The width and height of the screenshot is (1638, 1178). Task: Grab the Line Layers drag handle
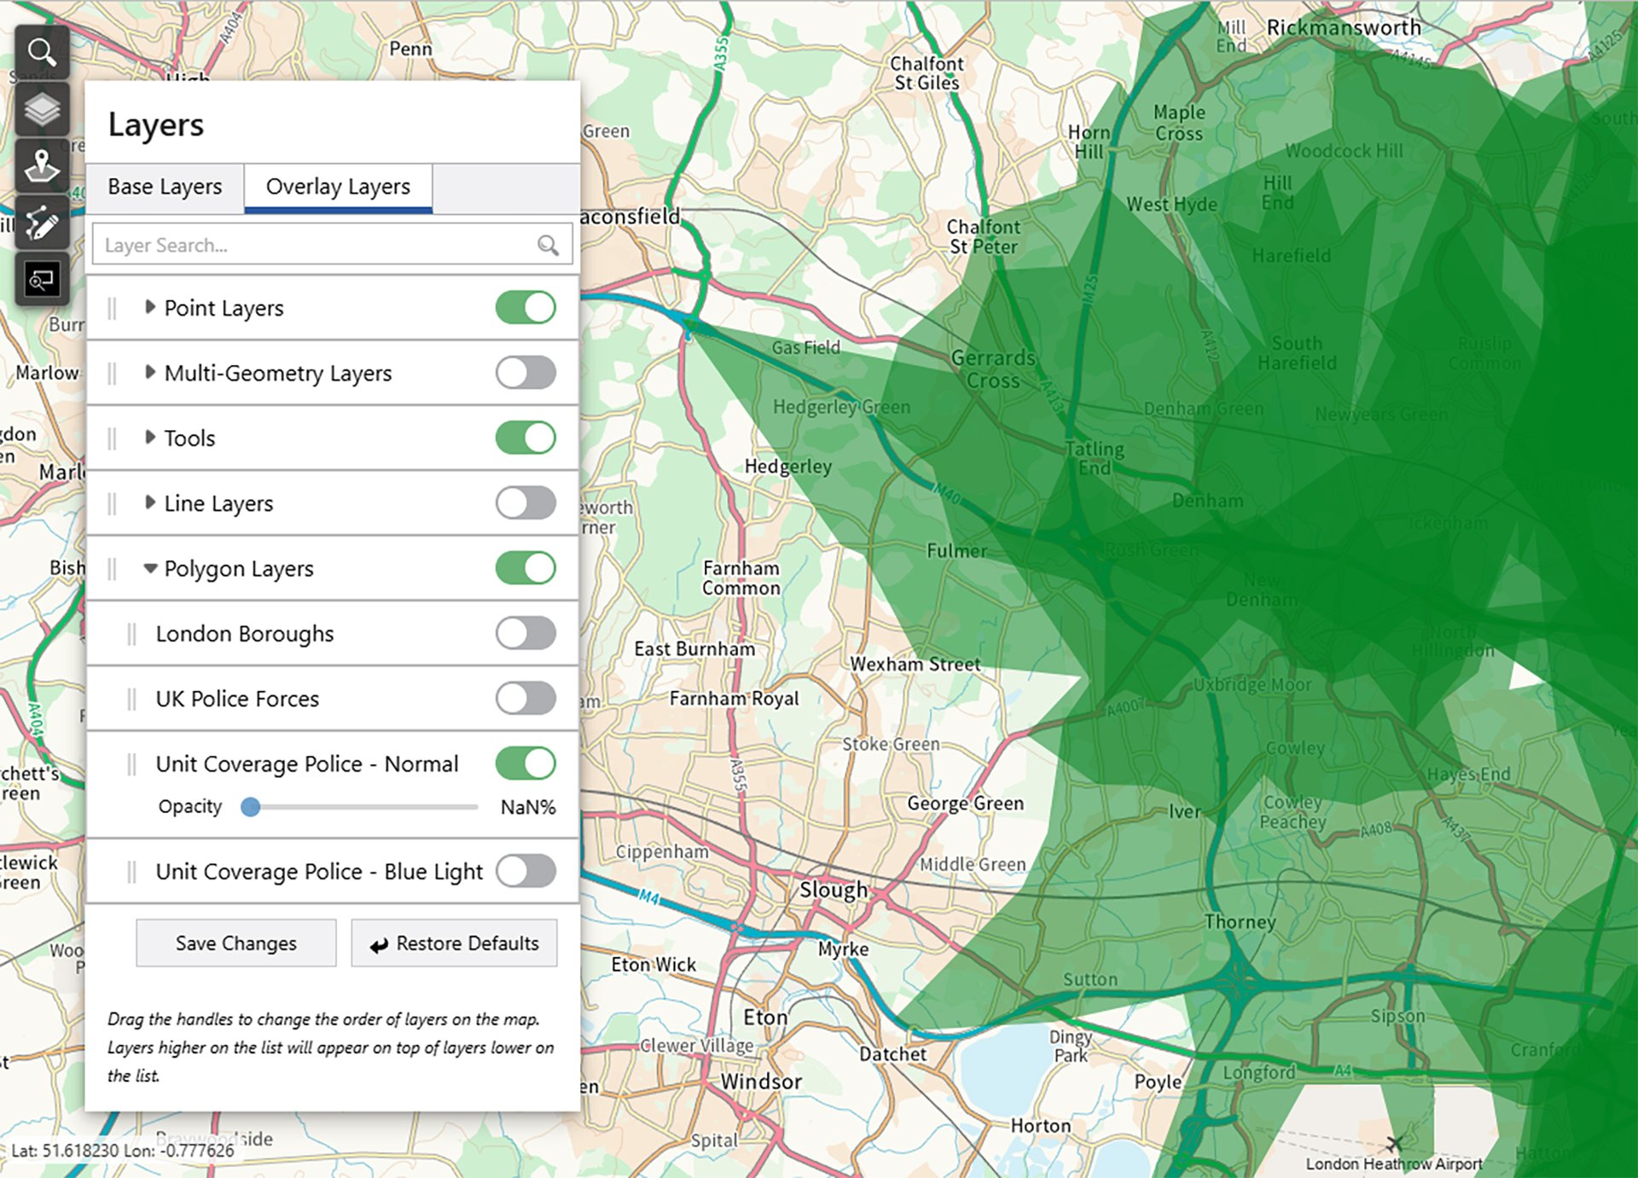(112, 503)
